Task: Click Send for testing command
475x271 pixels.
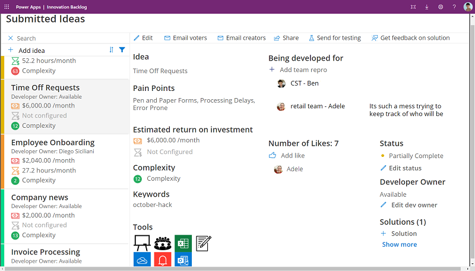Action: (335, 38)
